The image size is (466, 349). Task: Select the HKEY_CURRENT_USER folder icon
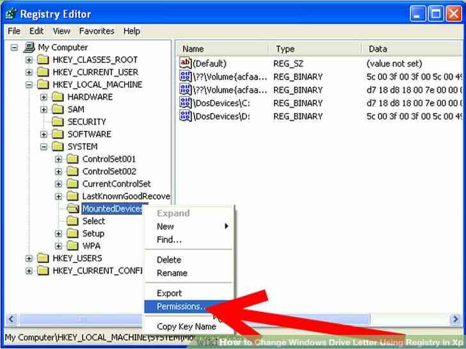[43, 72]
